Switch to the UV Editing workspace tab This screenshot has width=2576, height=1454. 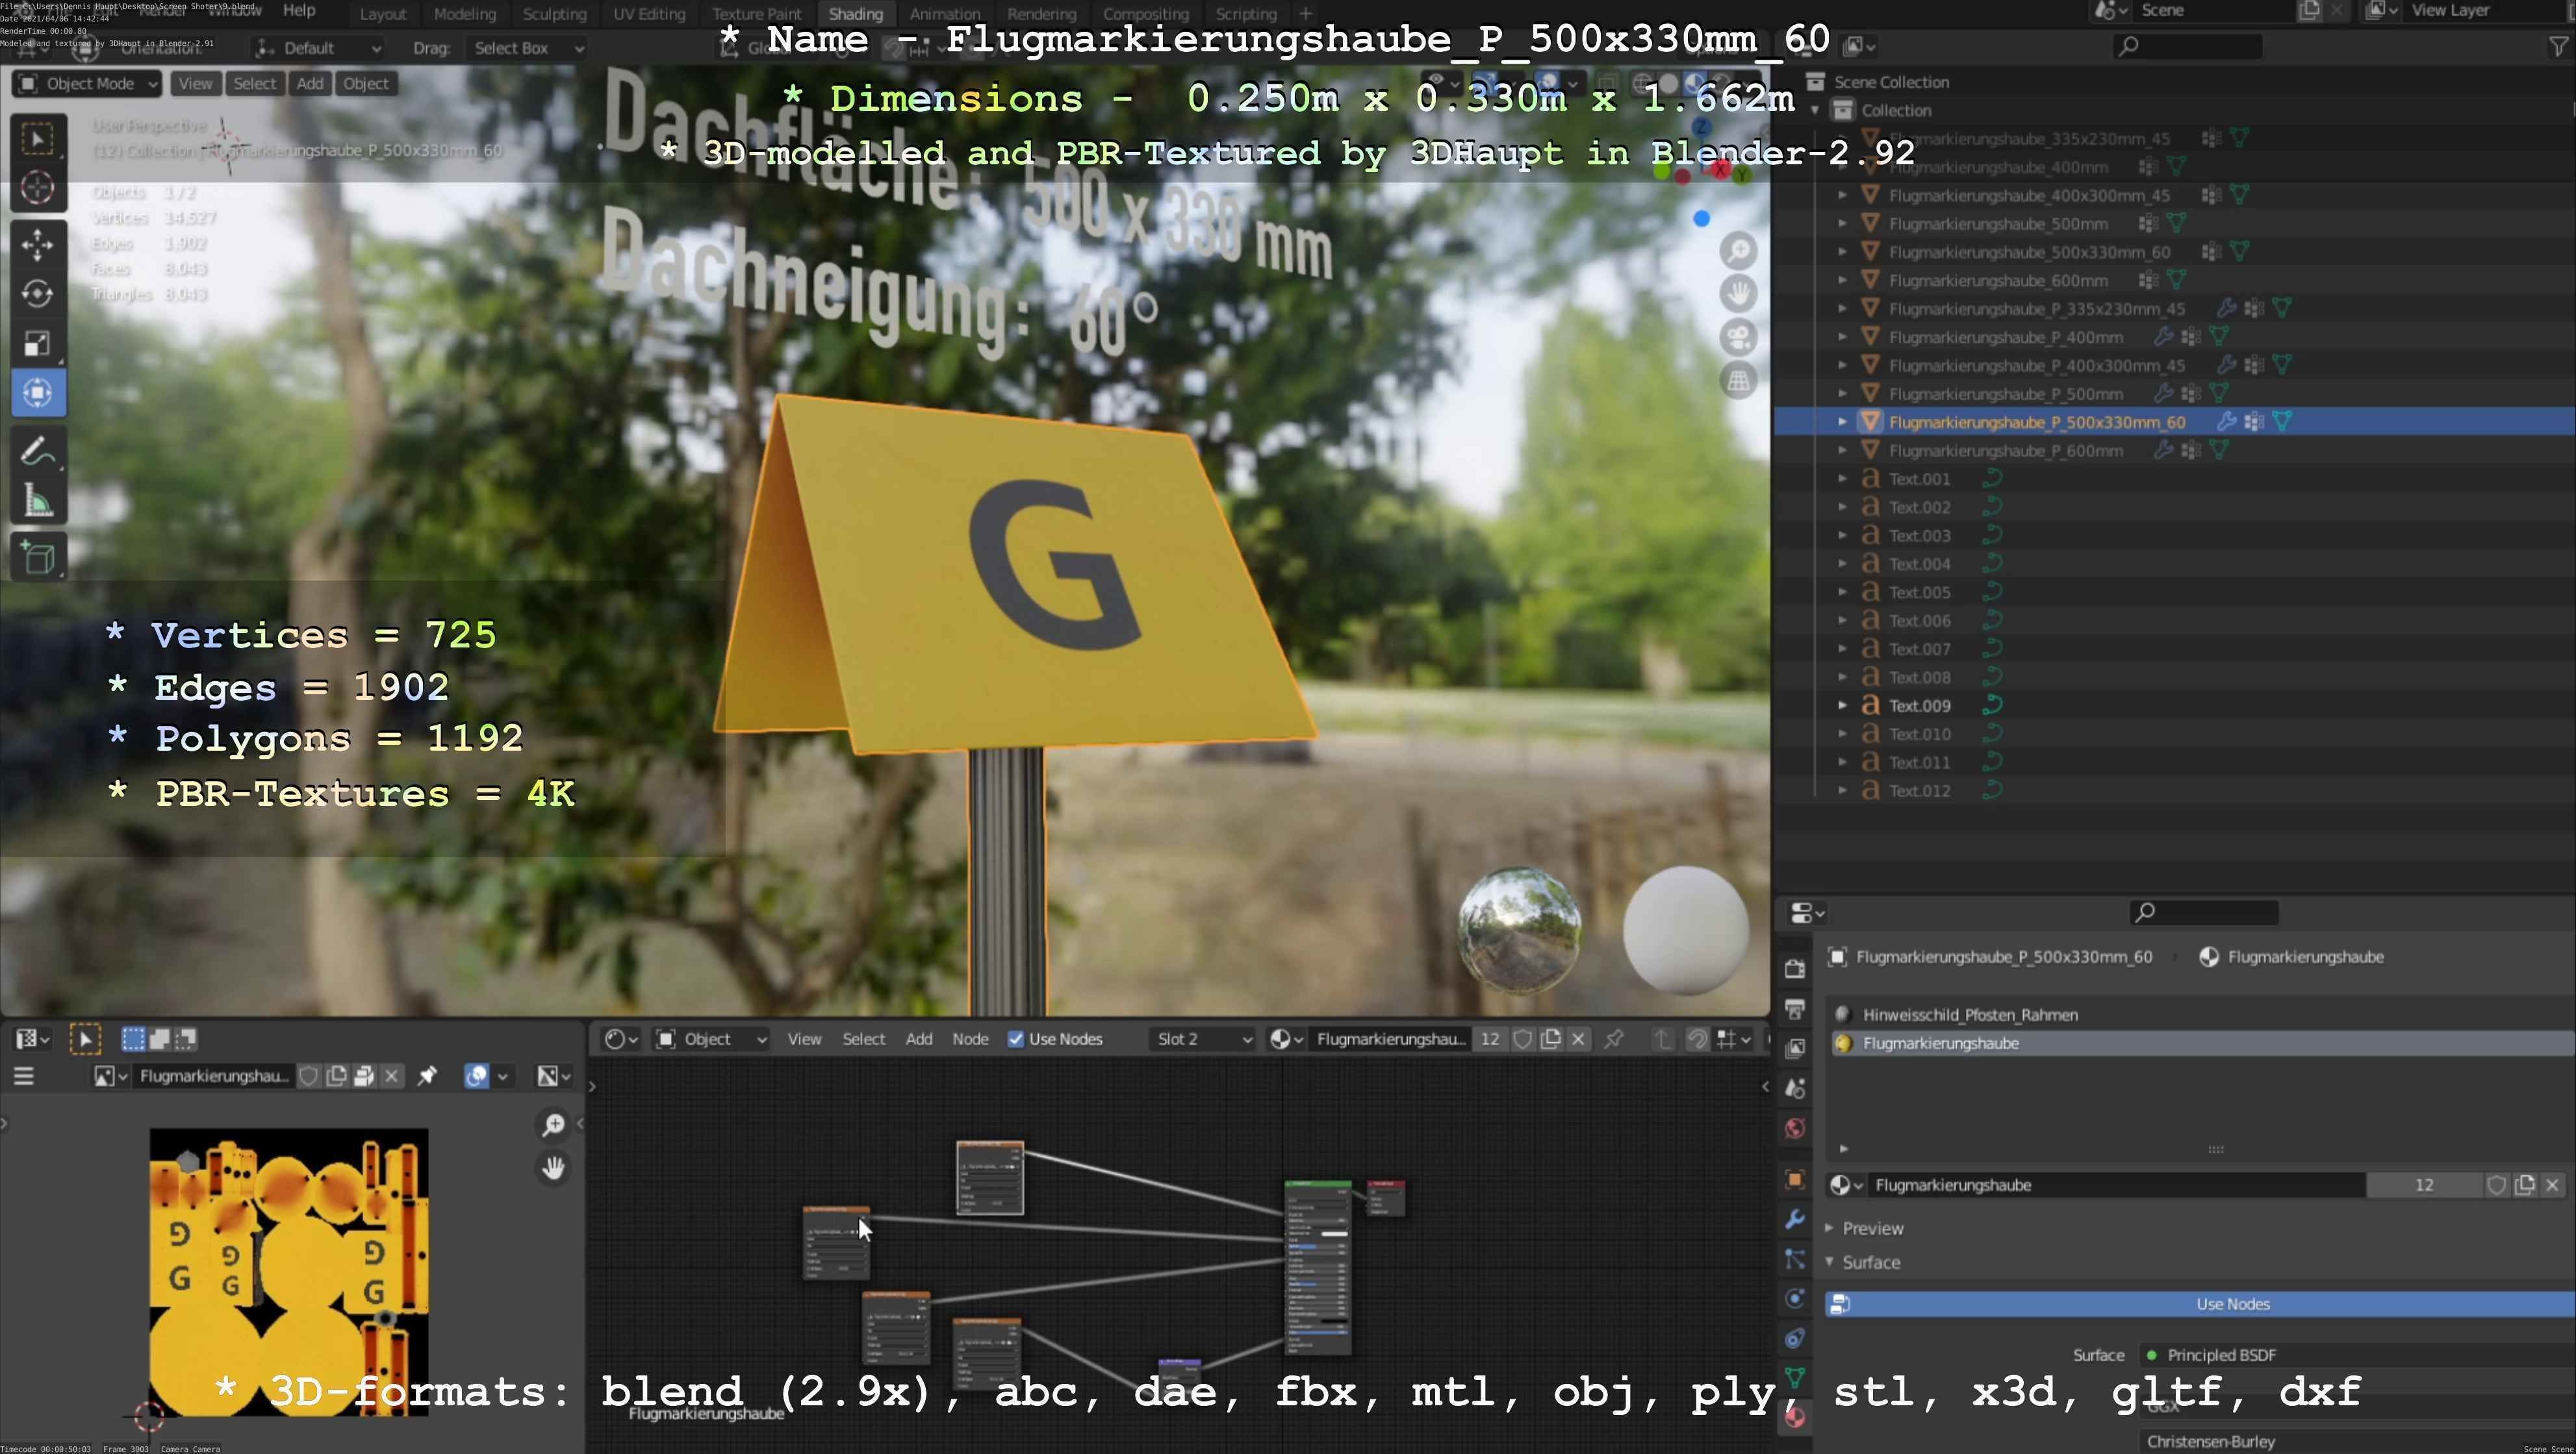point(649,14)
